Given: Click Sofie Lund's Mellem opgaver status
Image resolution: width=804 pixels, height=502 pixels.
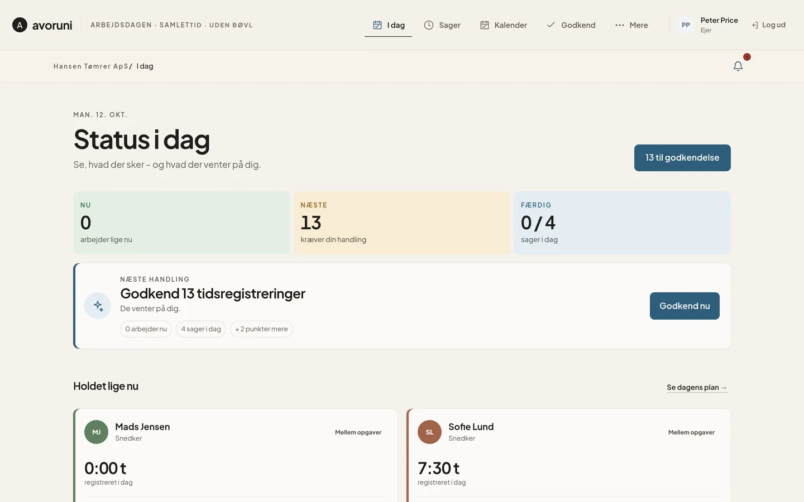Looking at the screenshot, I should pyautogui.click(x=691, y=432).
